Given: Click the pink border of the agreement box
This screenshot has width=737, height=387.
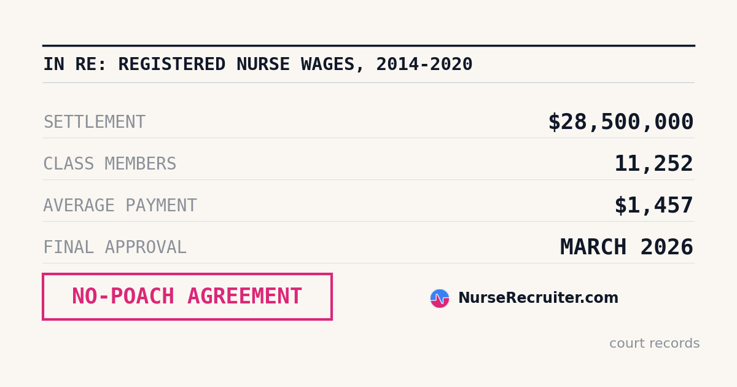Looking at the screenshot, I should click(187, 275).
